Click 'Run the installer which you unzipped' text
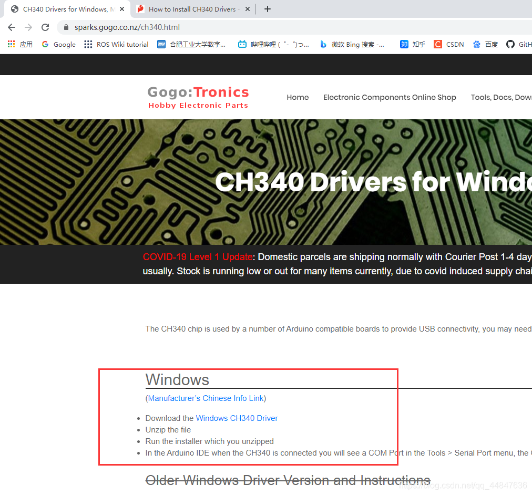 tap(209, 441)
